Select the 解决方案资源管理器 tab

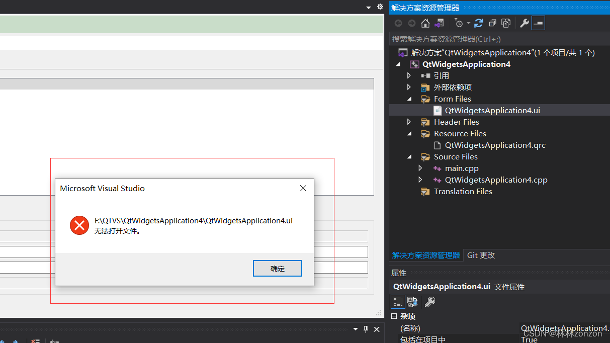click(426, 255)
